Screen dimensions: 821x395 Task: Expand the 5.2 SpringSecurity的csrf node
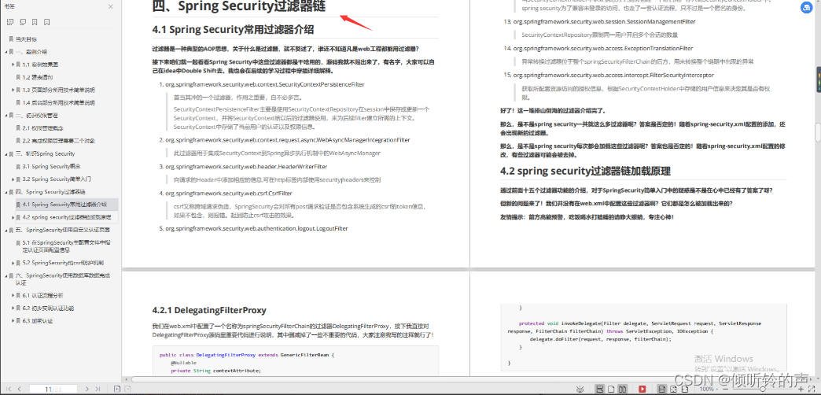(x=13, y=263)
